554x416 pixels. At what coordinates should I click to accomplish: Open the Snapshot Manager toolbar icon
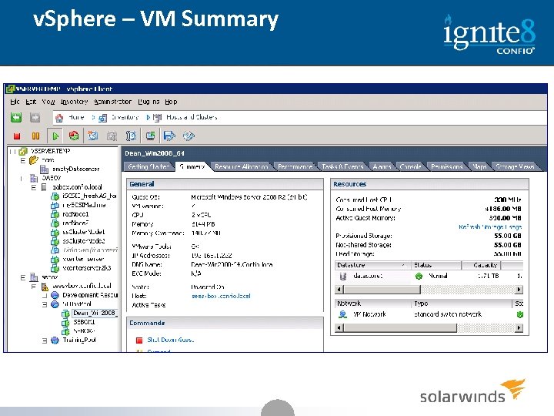click(131, 136)
